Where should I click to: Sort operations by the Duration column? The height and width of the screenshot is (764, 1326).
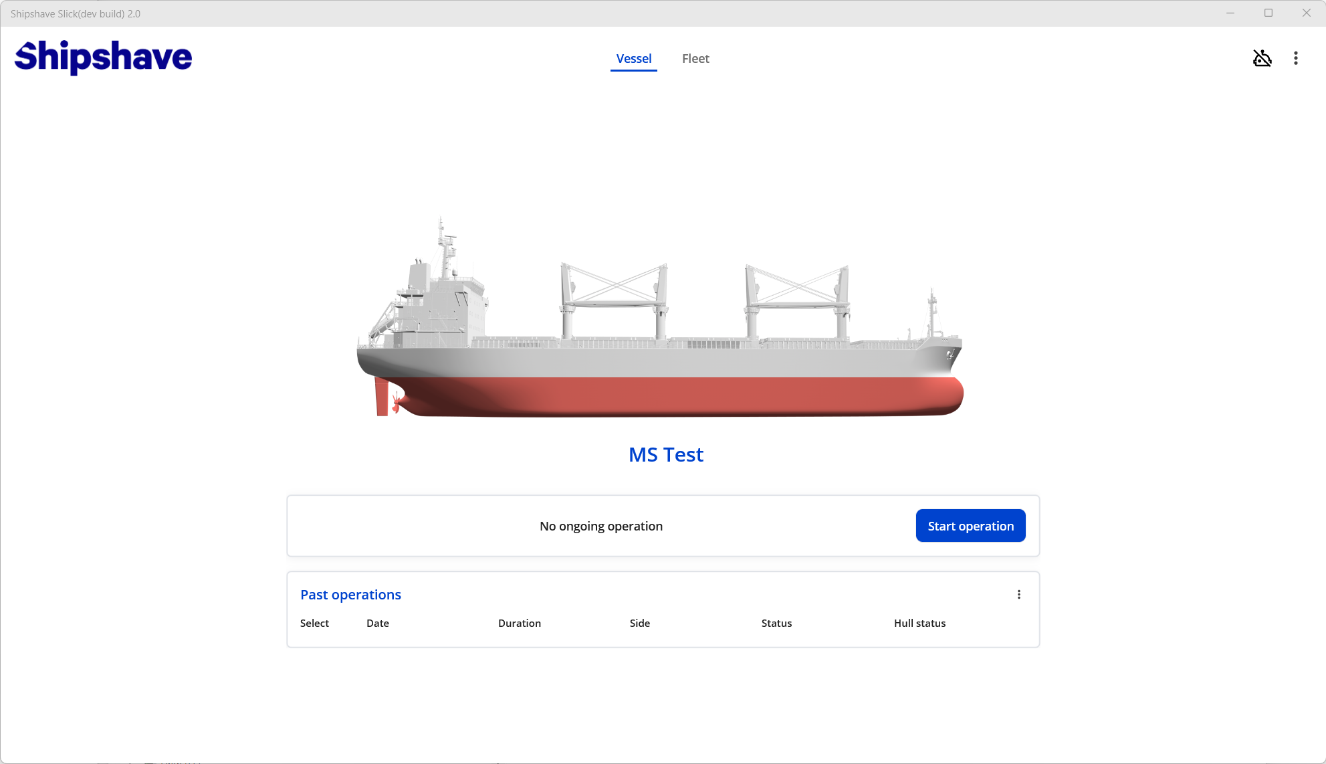520,623
